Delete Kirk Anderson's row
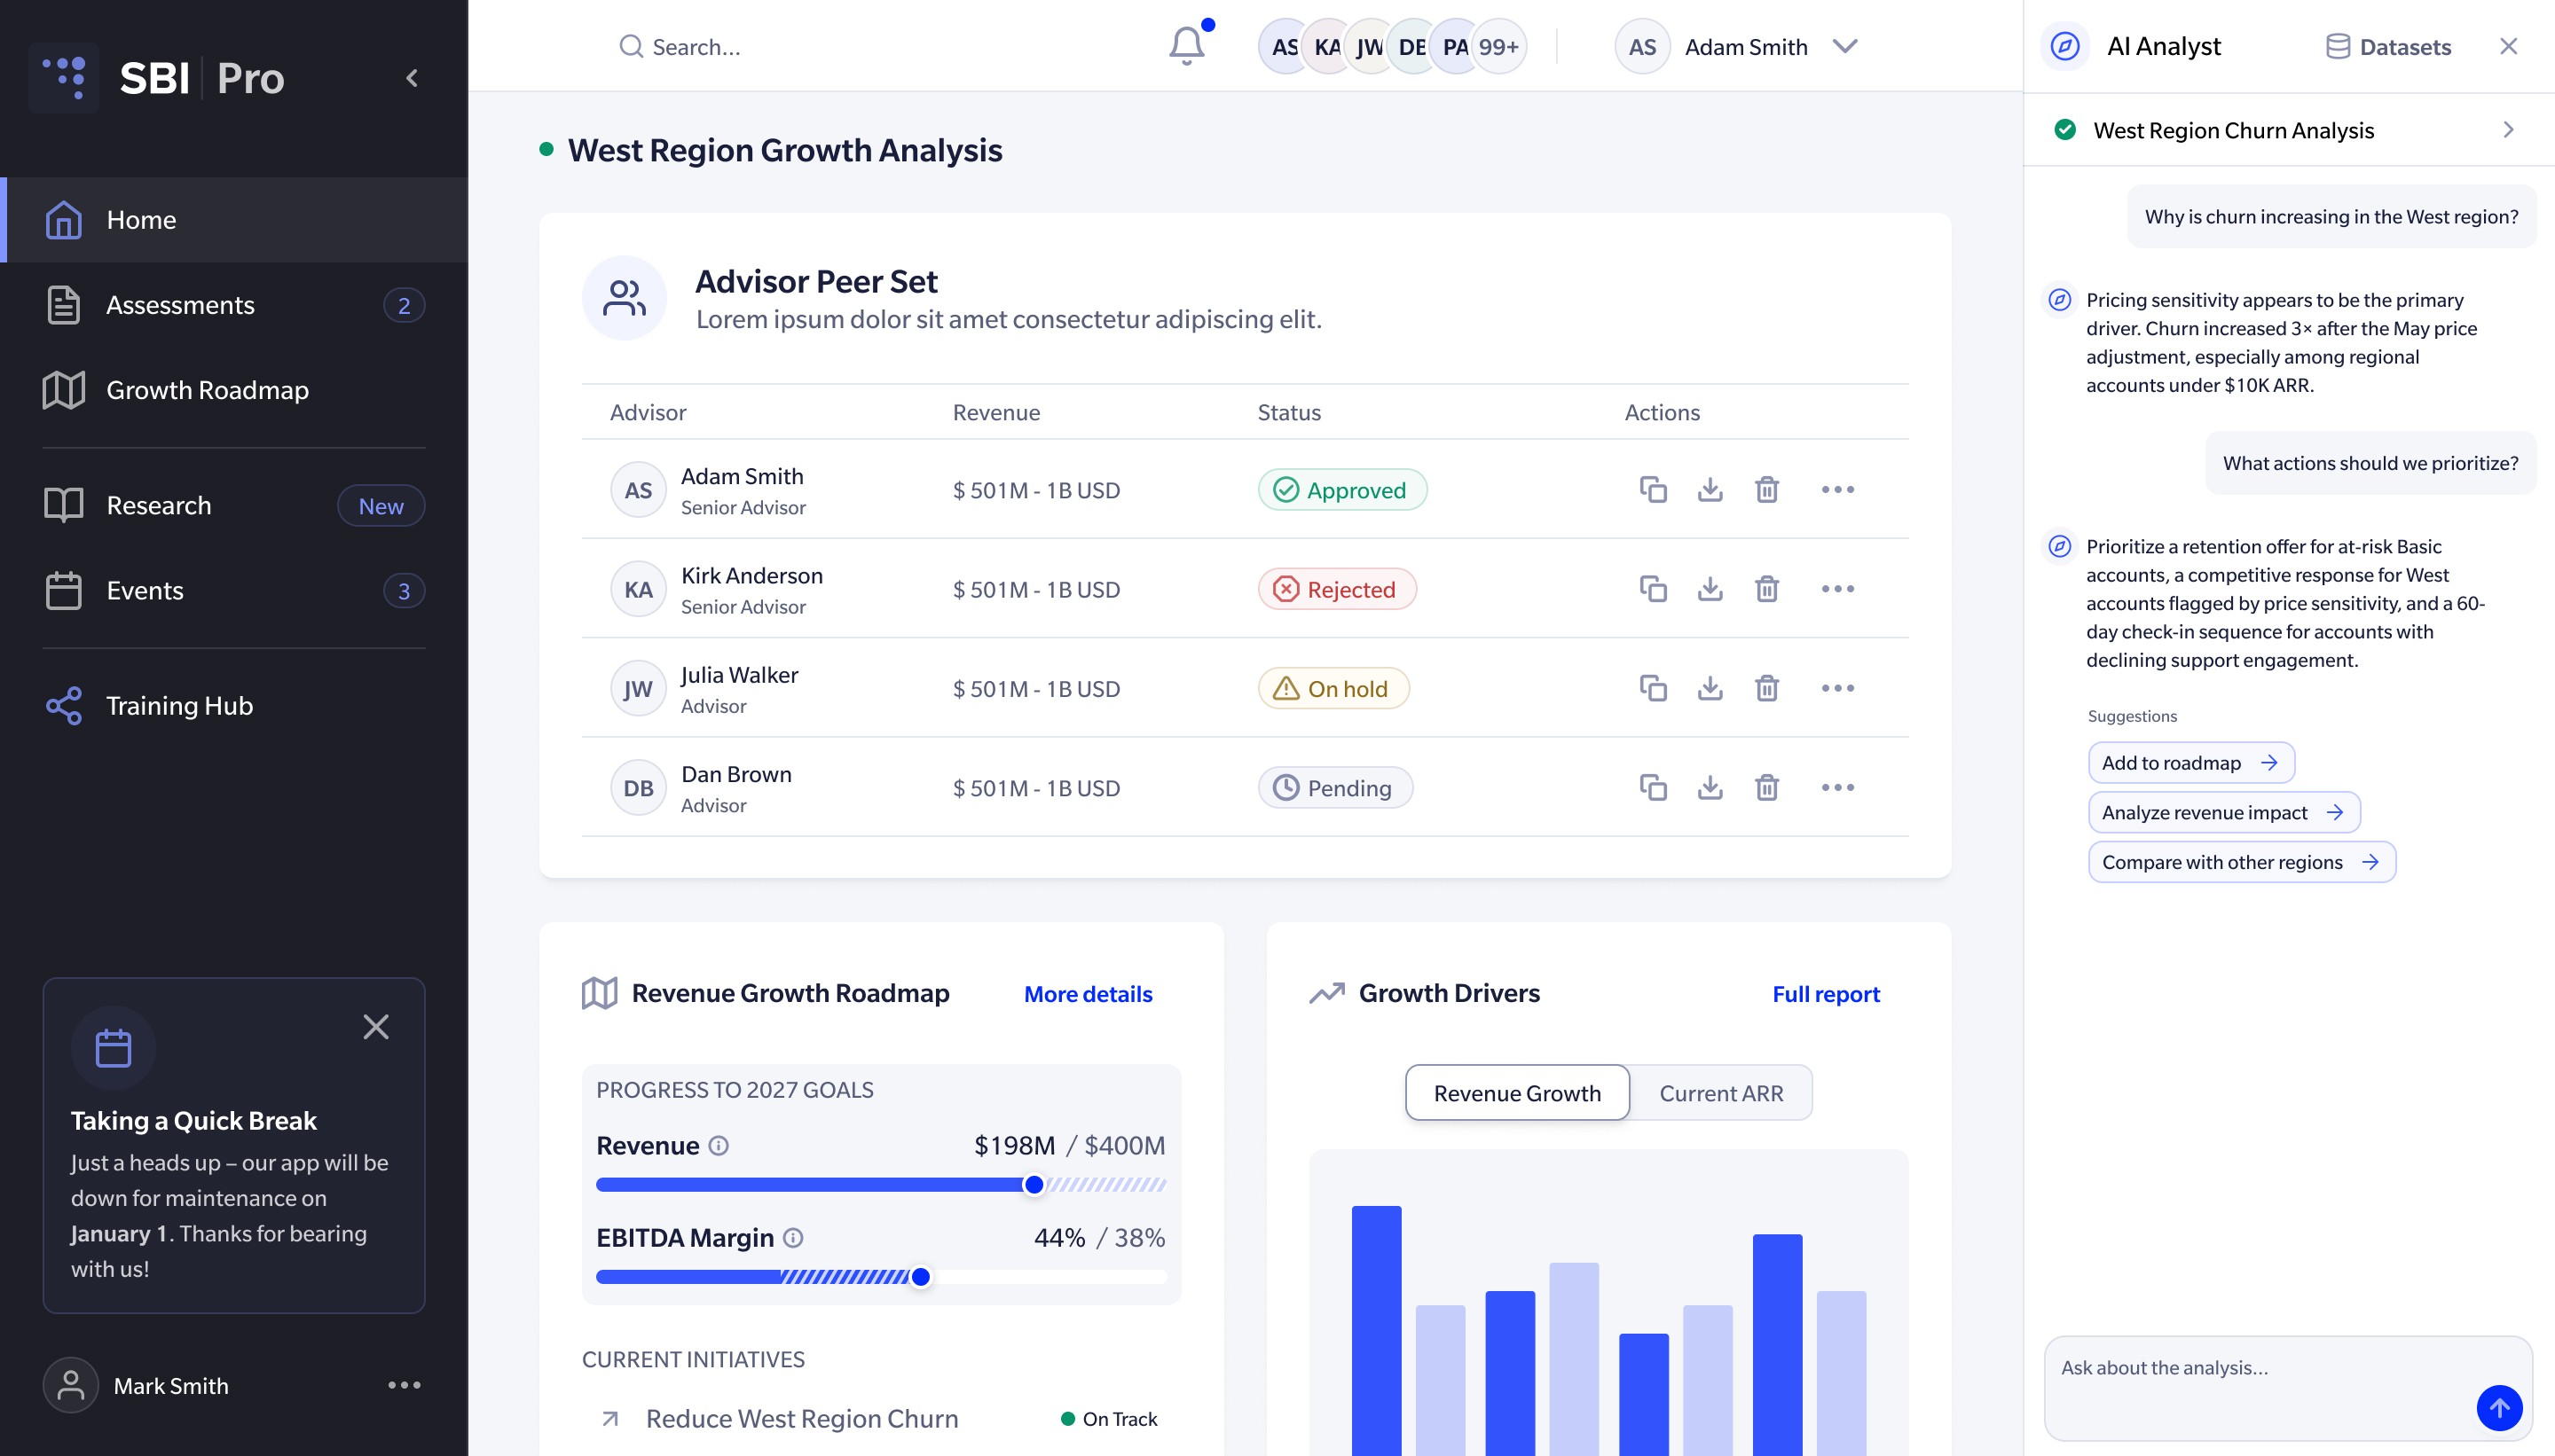Image resolution: width=2555 pixels, height=1456 pixels. coord(1766,588)
